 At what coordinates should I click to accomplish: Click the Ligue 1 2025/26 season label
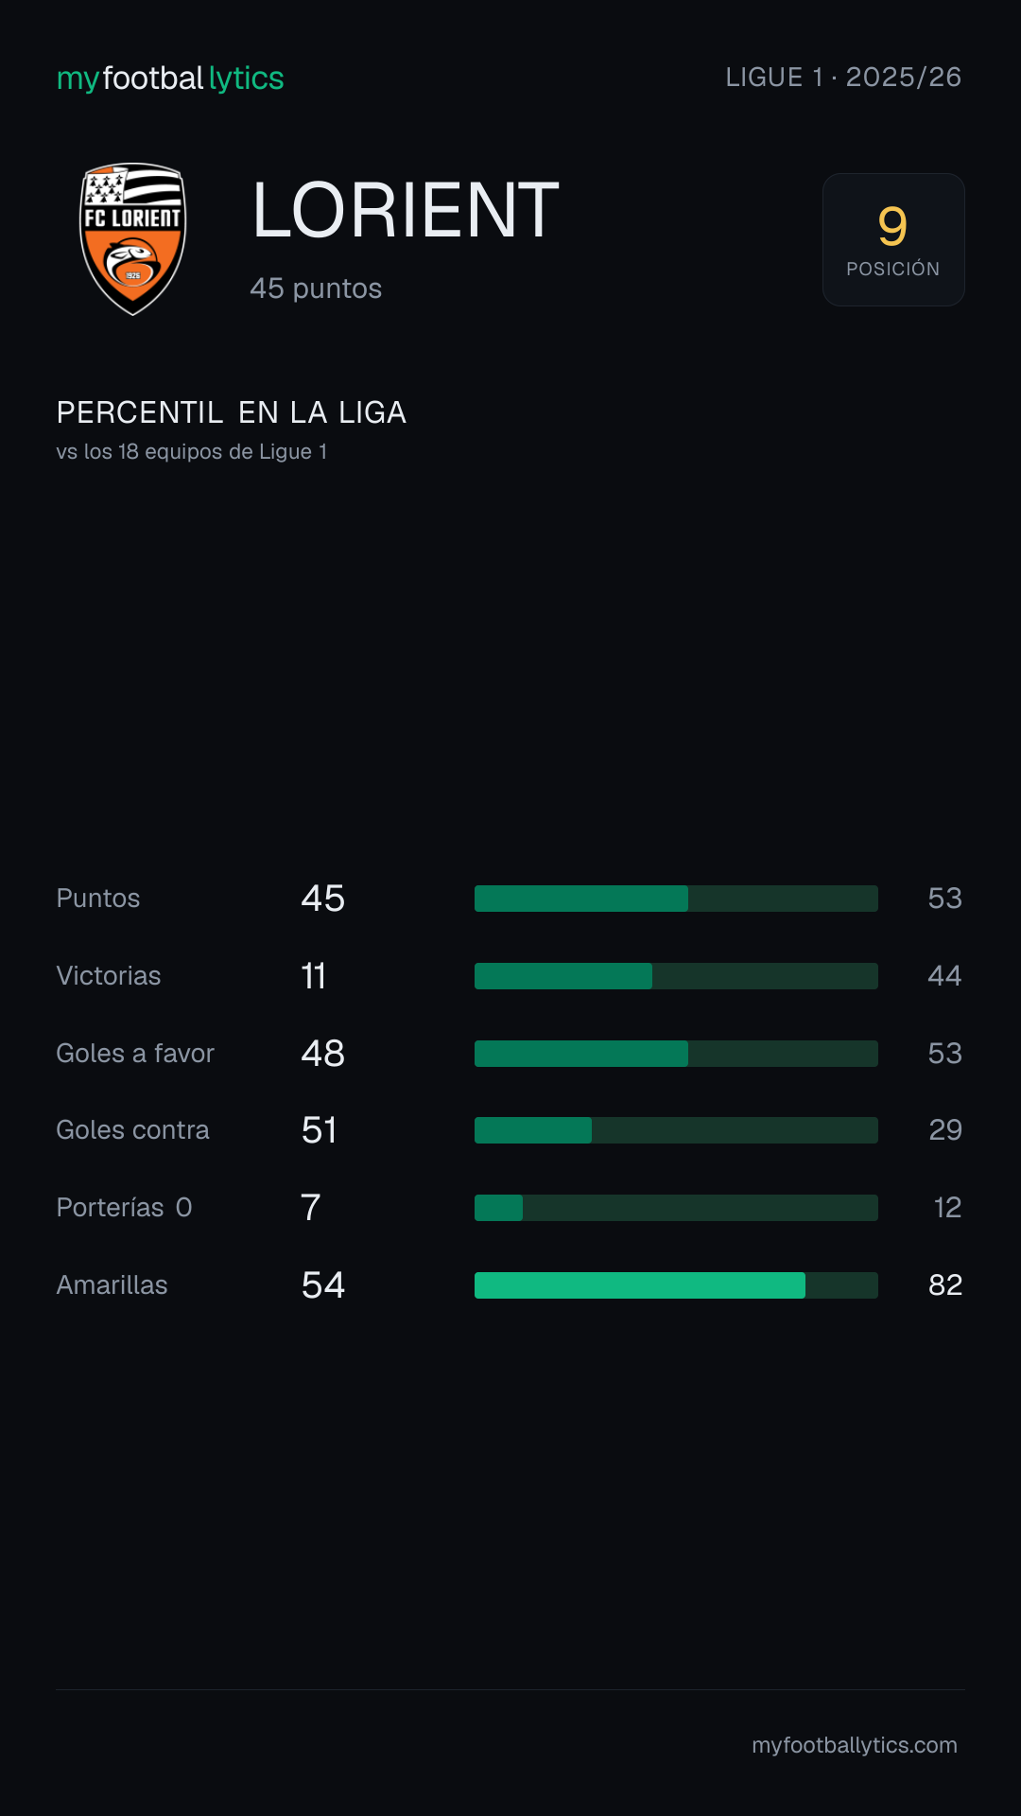coord(843,78)
